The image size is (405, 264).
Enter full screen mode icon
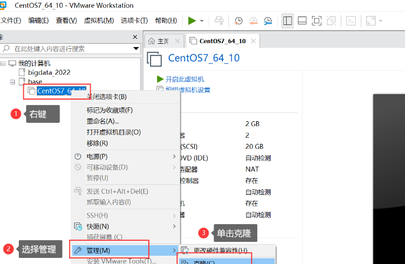[x=316, y=20]
